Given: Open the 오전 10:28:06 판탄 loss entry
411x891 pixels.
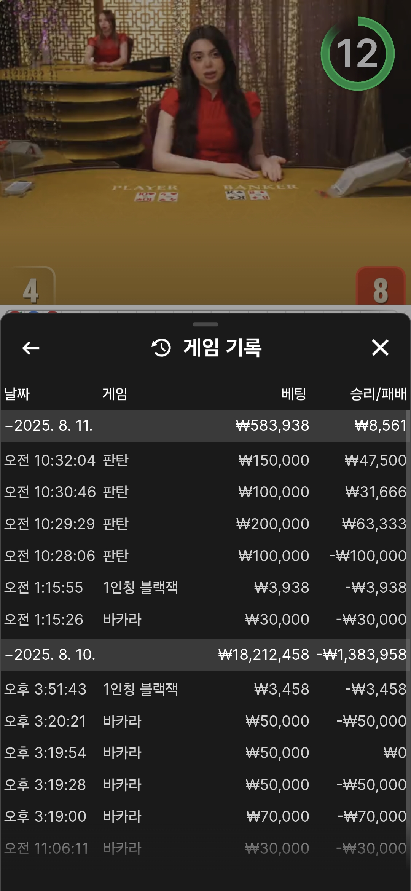Looking at the screenshot, I should (x=205, y=556).
